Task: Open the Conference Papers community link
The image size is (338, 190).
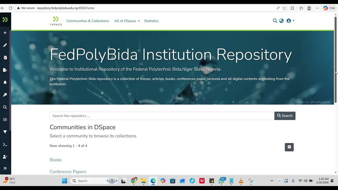Action: [x=68, y=172]
